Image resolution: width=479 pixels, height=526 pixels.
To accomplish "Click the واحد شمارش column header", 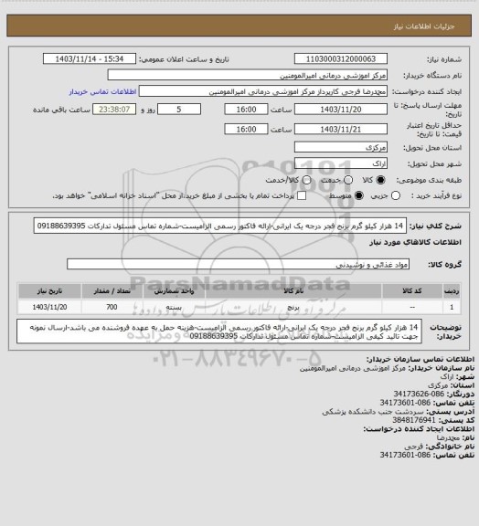I will pyautogui.click(x=174, y=290).
